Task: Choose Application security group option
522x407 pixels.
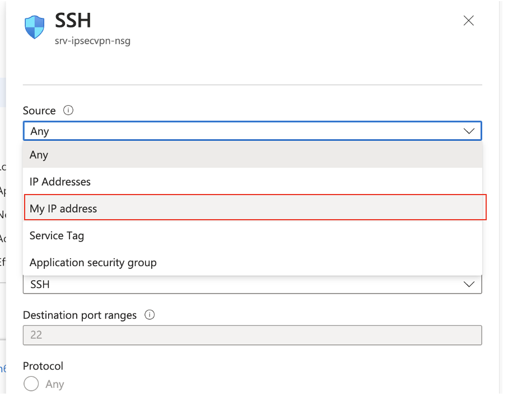Action: coord(253,262)
